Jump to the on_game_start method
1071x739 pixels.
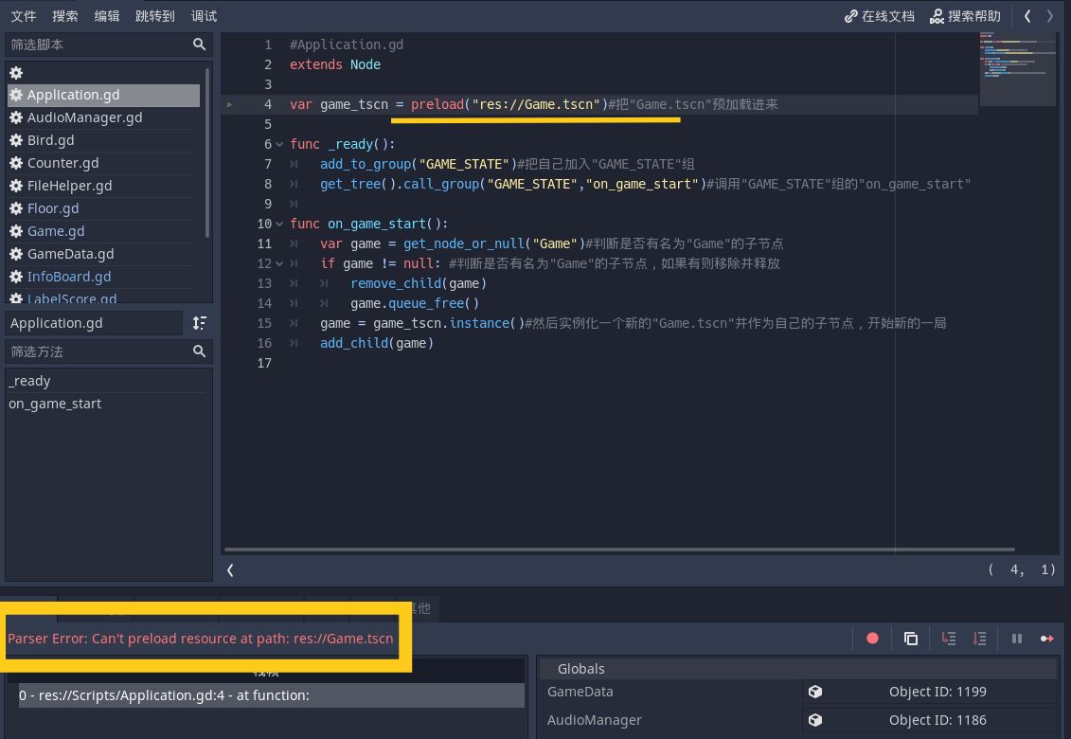point(106,404)
